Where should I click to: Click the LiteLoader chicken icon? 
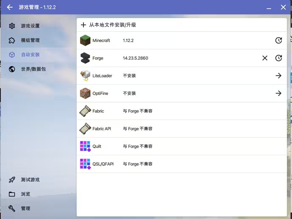pyautogui.click(x=85, y=76)
